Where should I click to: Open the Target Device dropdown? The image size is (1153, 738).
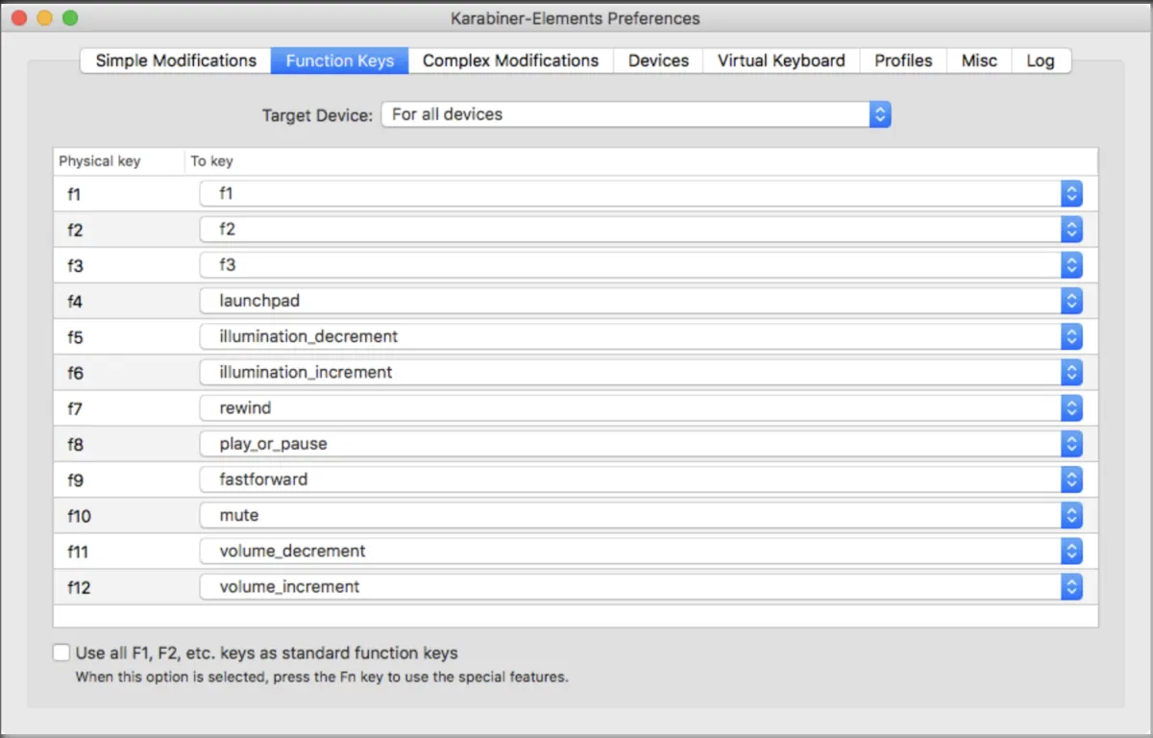pos(636,114)
